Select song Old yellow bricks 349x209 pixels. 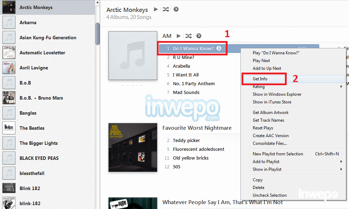pyautogui.click(x=191, y=158)
